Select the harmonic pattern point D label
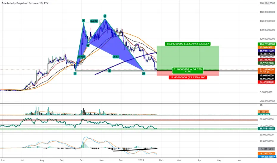Viewport: 277px width, 163px height. 144,73
